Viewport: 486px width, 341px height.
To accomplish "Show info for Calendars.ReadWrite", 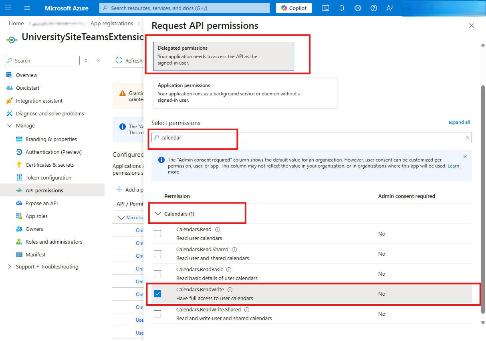I will pyautogui.click(x=230, y=290).
